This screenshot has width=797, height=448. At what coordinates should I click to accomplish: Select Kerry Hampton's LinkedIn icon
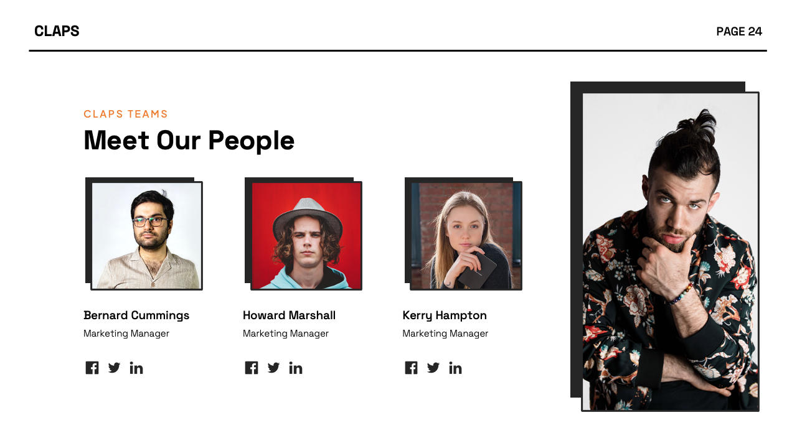coord(455,368)
